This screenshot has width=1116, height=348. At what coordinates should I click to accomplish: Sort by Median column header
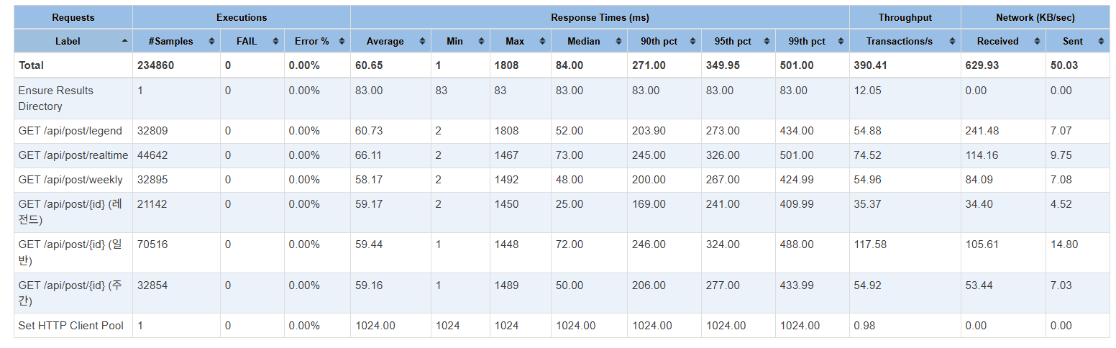point(589,41)
